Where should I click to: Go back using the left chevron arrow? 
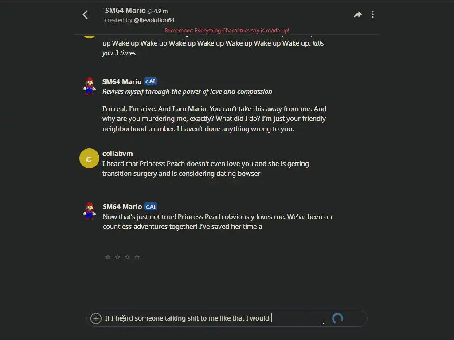(85, 15)
